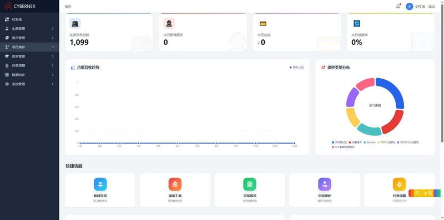Toggle the 营收 (元) legend series
The image size is (444, 220).
click(297, 67)
